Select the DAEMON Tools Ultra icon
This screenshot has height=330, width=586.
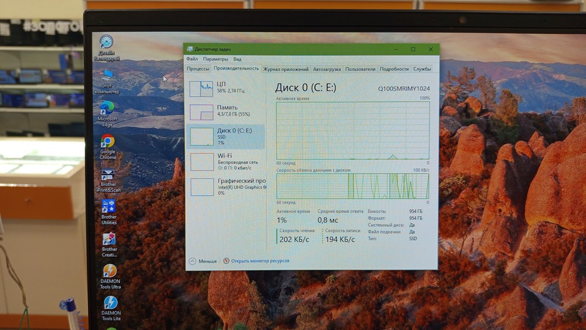tap(110, 271)
